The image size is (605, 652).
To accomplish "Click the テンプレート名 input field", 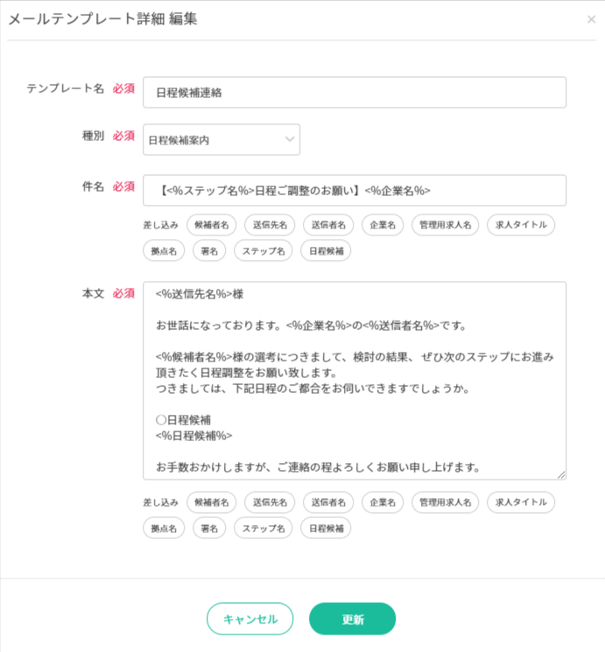I will tap(354, 92).
